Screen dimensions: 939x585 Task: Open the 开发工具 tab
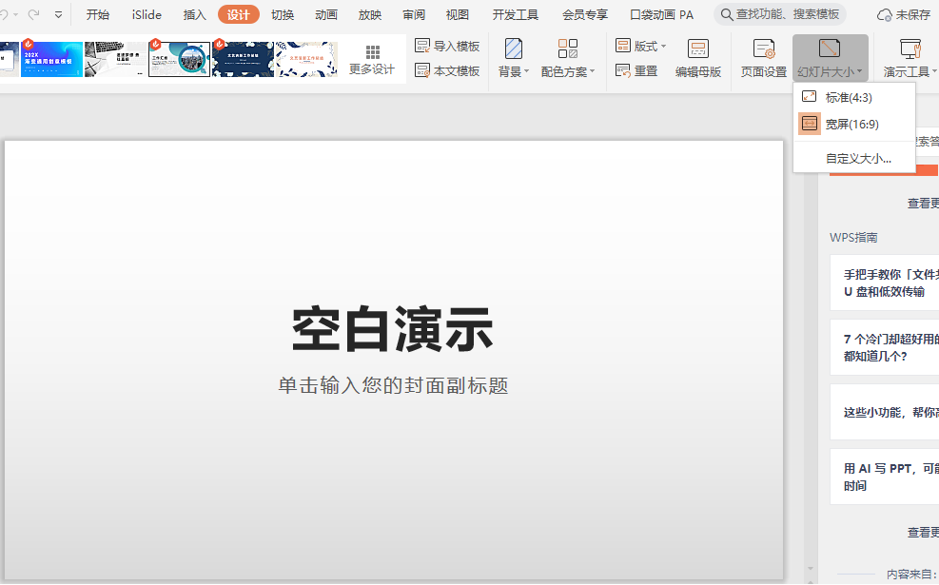coord(515,15)
